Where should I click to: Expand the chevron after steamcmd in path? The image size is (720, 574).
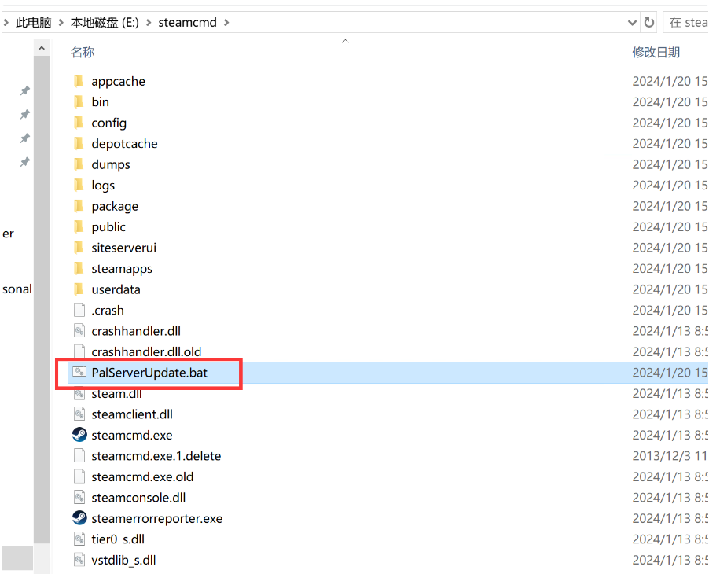[226, 22]
